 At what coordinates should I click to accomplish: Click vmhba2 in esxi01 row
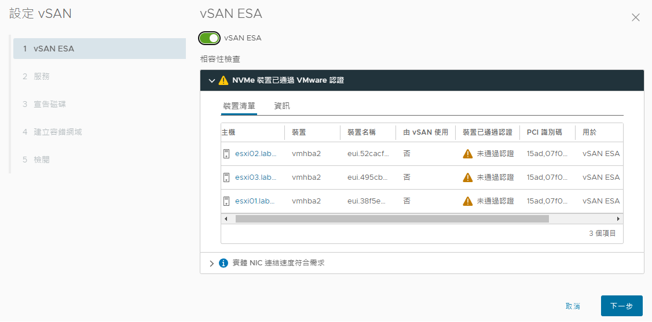click(306, 201)
